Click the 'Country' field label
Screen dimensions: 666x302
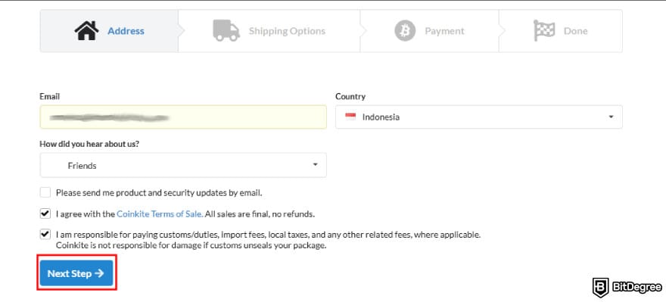coord(350,96)
